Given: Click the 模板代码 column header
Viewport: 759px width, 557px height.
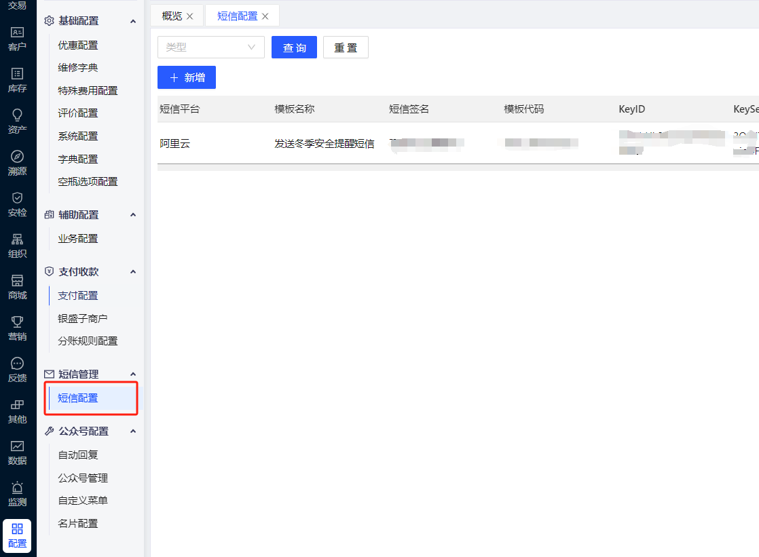Looking at the screenshot, I should click(x=523, y=109).
